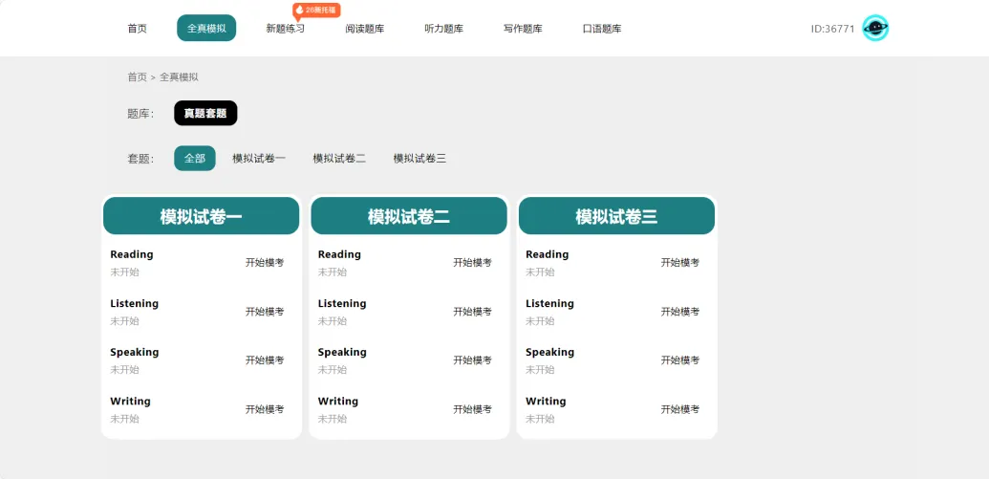
Task: Start Reading mock exam in 模拟试卷二
Action: point(472,263)
